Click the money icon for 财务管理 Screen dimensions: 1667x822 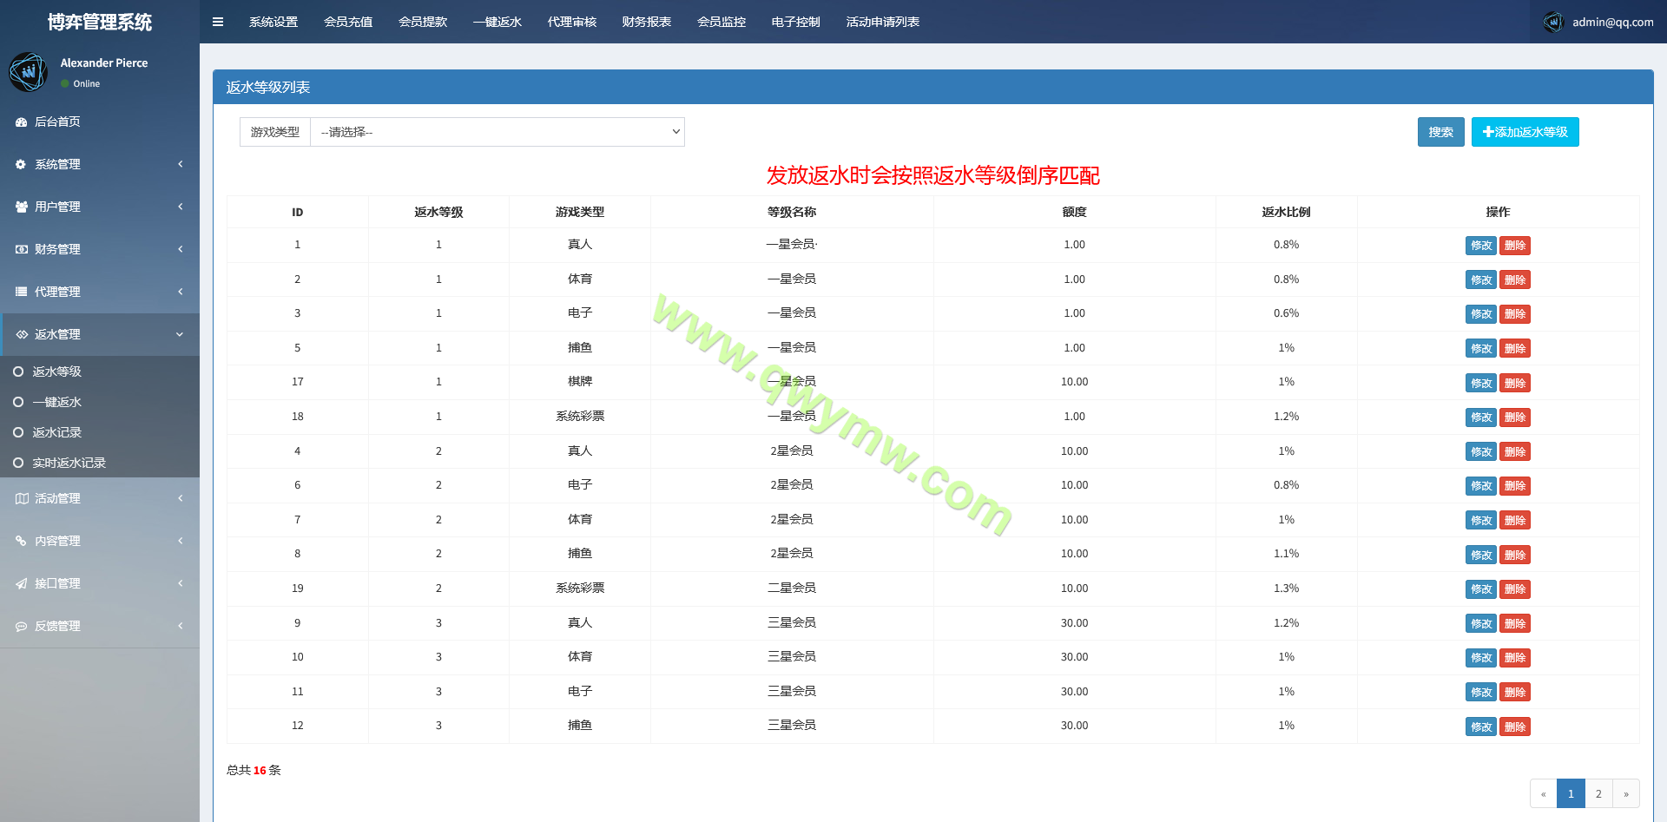coord(21,250)
